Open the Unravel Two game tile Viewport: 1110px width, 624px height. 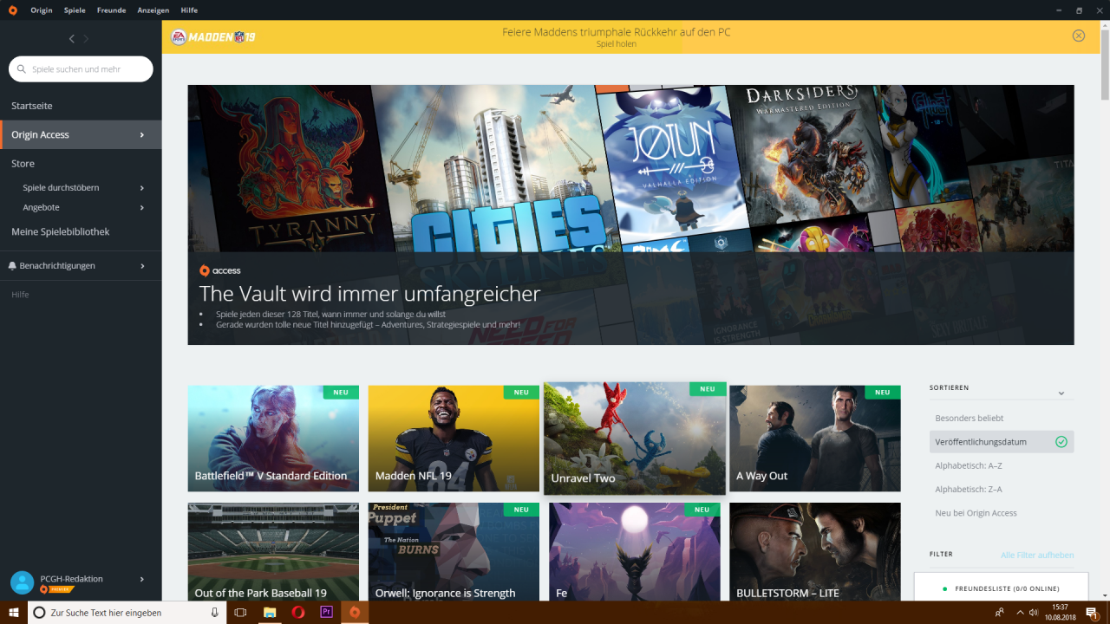coord(635,439)
